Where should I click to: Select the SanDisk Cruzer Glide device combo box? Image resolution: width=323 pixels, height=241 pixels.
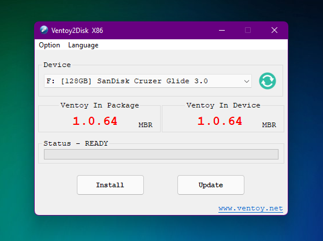click(148, 81)
